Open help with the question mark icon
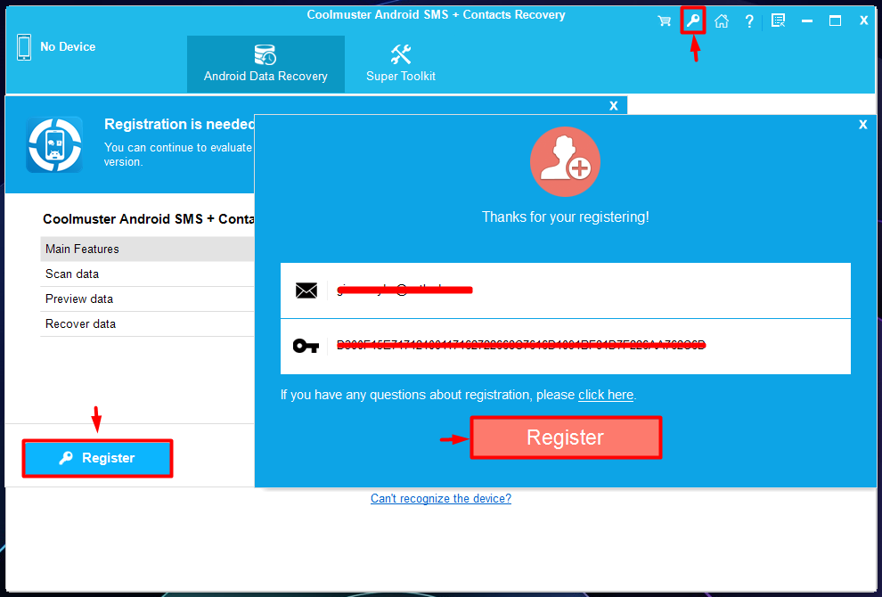The image size is (882, 597). [749, 21]
